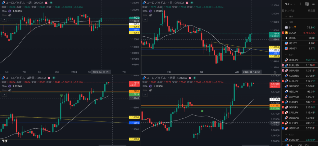Click the green event marker on 4-hour chart
Viewport: 318px width, 146px height.
[61, 95]
